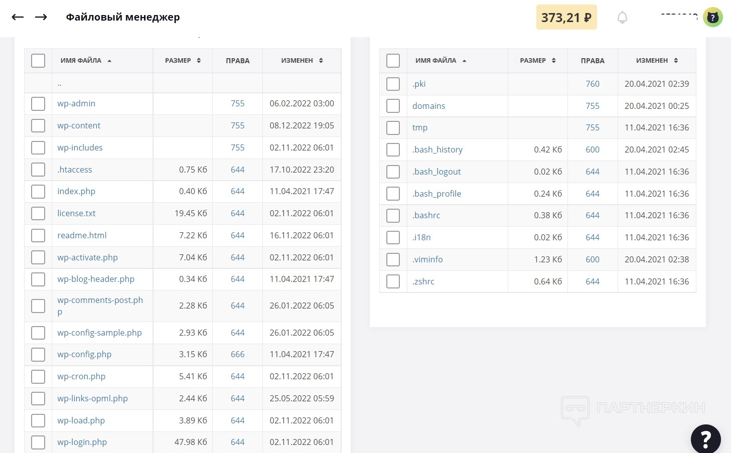Click permissions 666 for wp-config.php
Viewport: 731px width, 453px height.
(x=237, y=354)
